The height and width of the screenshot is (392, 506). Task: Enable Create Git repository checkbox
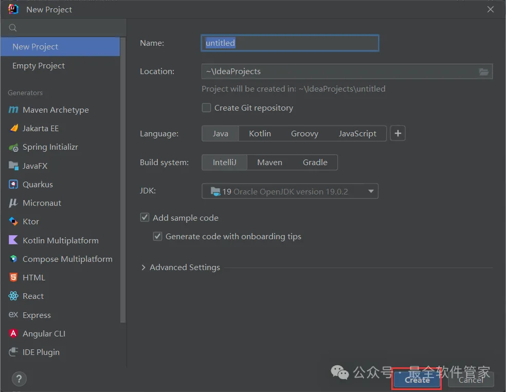tap(206, 108)
